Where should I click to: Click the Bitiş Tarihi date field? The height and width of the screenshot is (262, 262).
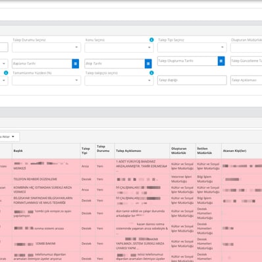point(115,64)
